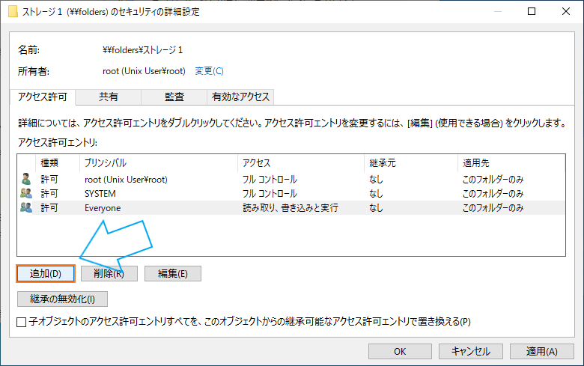Click 許可 type cell in the root row
584x366 pixels.
[49, 180]
